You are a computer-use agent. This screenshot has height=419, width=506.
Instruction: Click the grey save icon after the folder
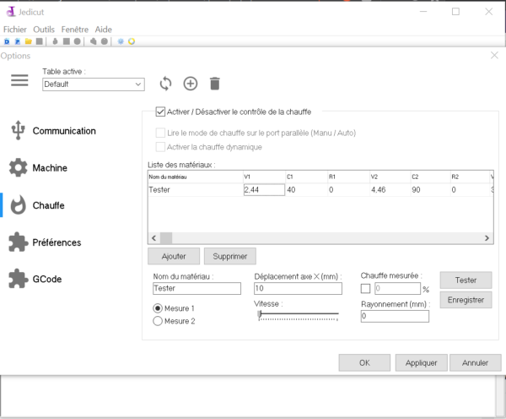point(40,41)
